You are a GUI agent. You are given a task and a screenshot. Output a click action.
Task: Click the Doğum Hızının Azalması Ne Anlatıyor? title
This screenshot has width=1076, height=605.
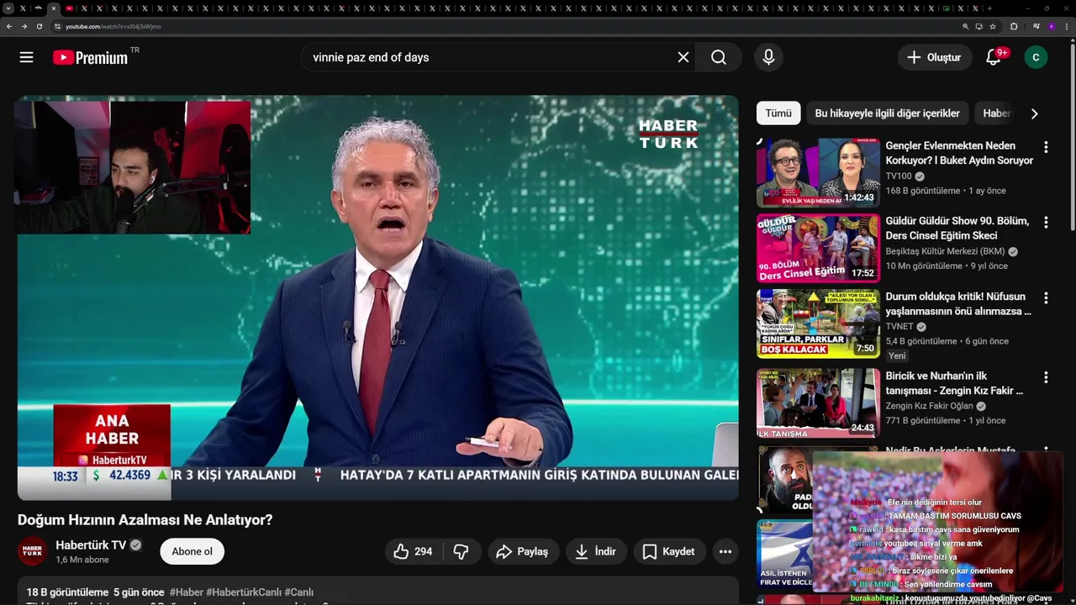tap(145, 520)
